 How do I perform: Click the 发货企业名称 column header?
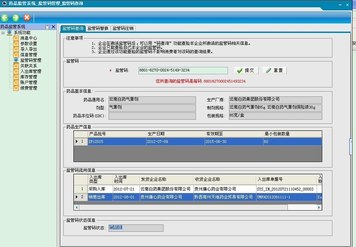pyautogui.click(x=166, y=179)
